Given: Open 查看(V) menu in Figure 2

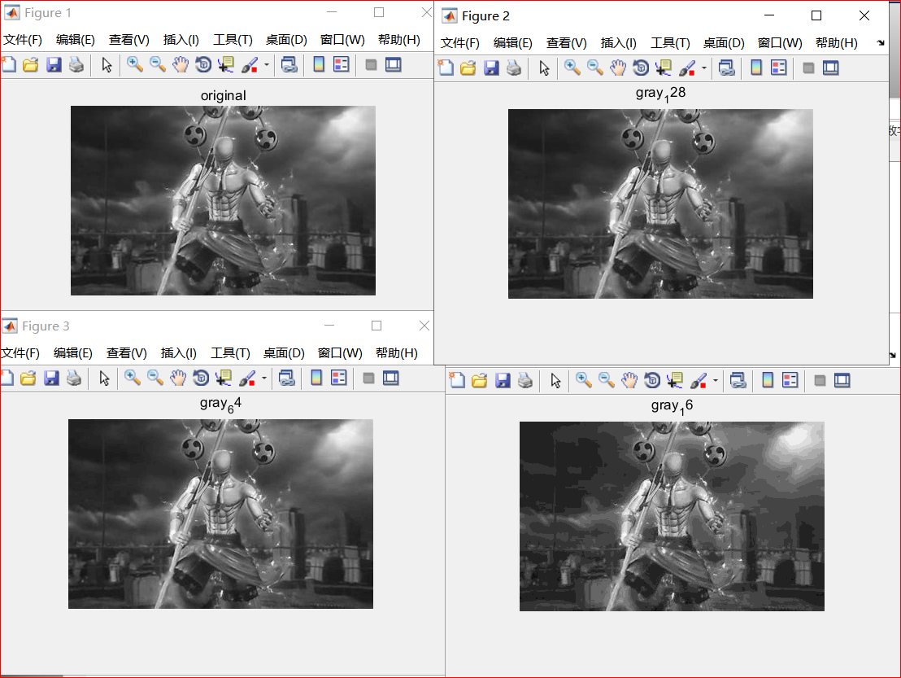Looking at the screenshot, I should coord(567,43).
